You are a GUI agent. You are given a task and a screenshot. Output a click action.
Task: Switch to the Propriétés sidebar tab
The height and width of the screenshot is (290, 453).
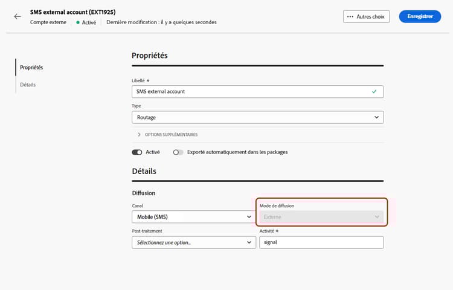coord(31,67)
